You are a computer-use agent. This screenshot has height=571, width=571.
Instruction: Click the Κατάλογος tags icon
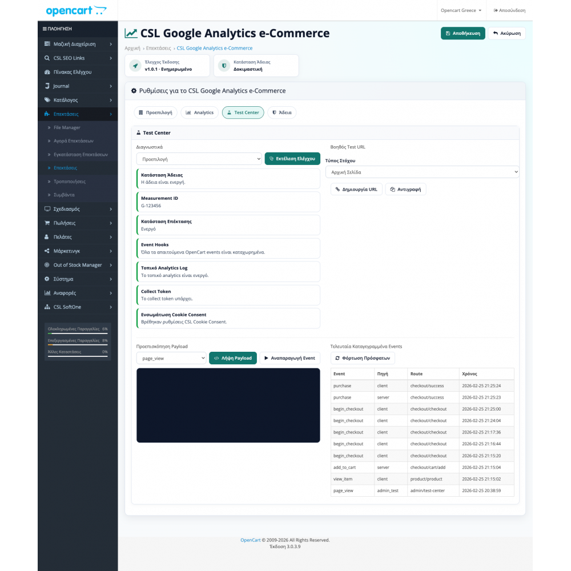(47, 100)
